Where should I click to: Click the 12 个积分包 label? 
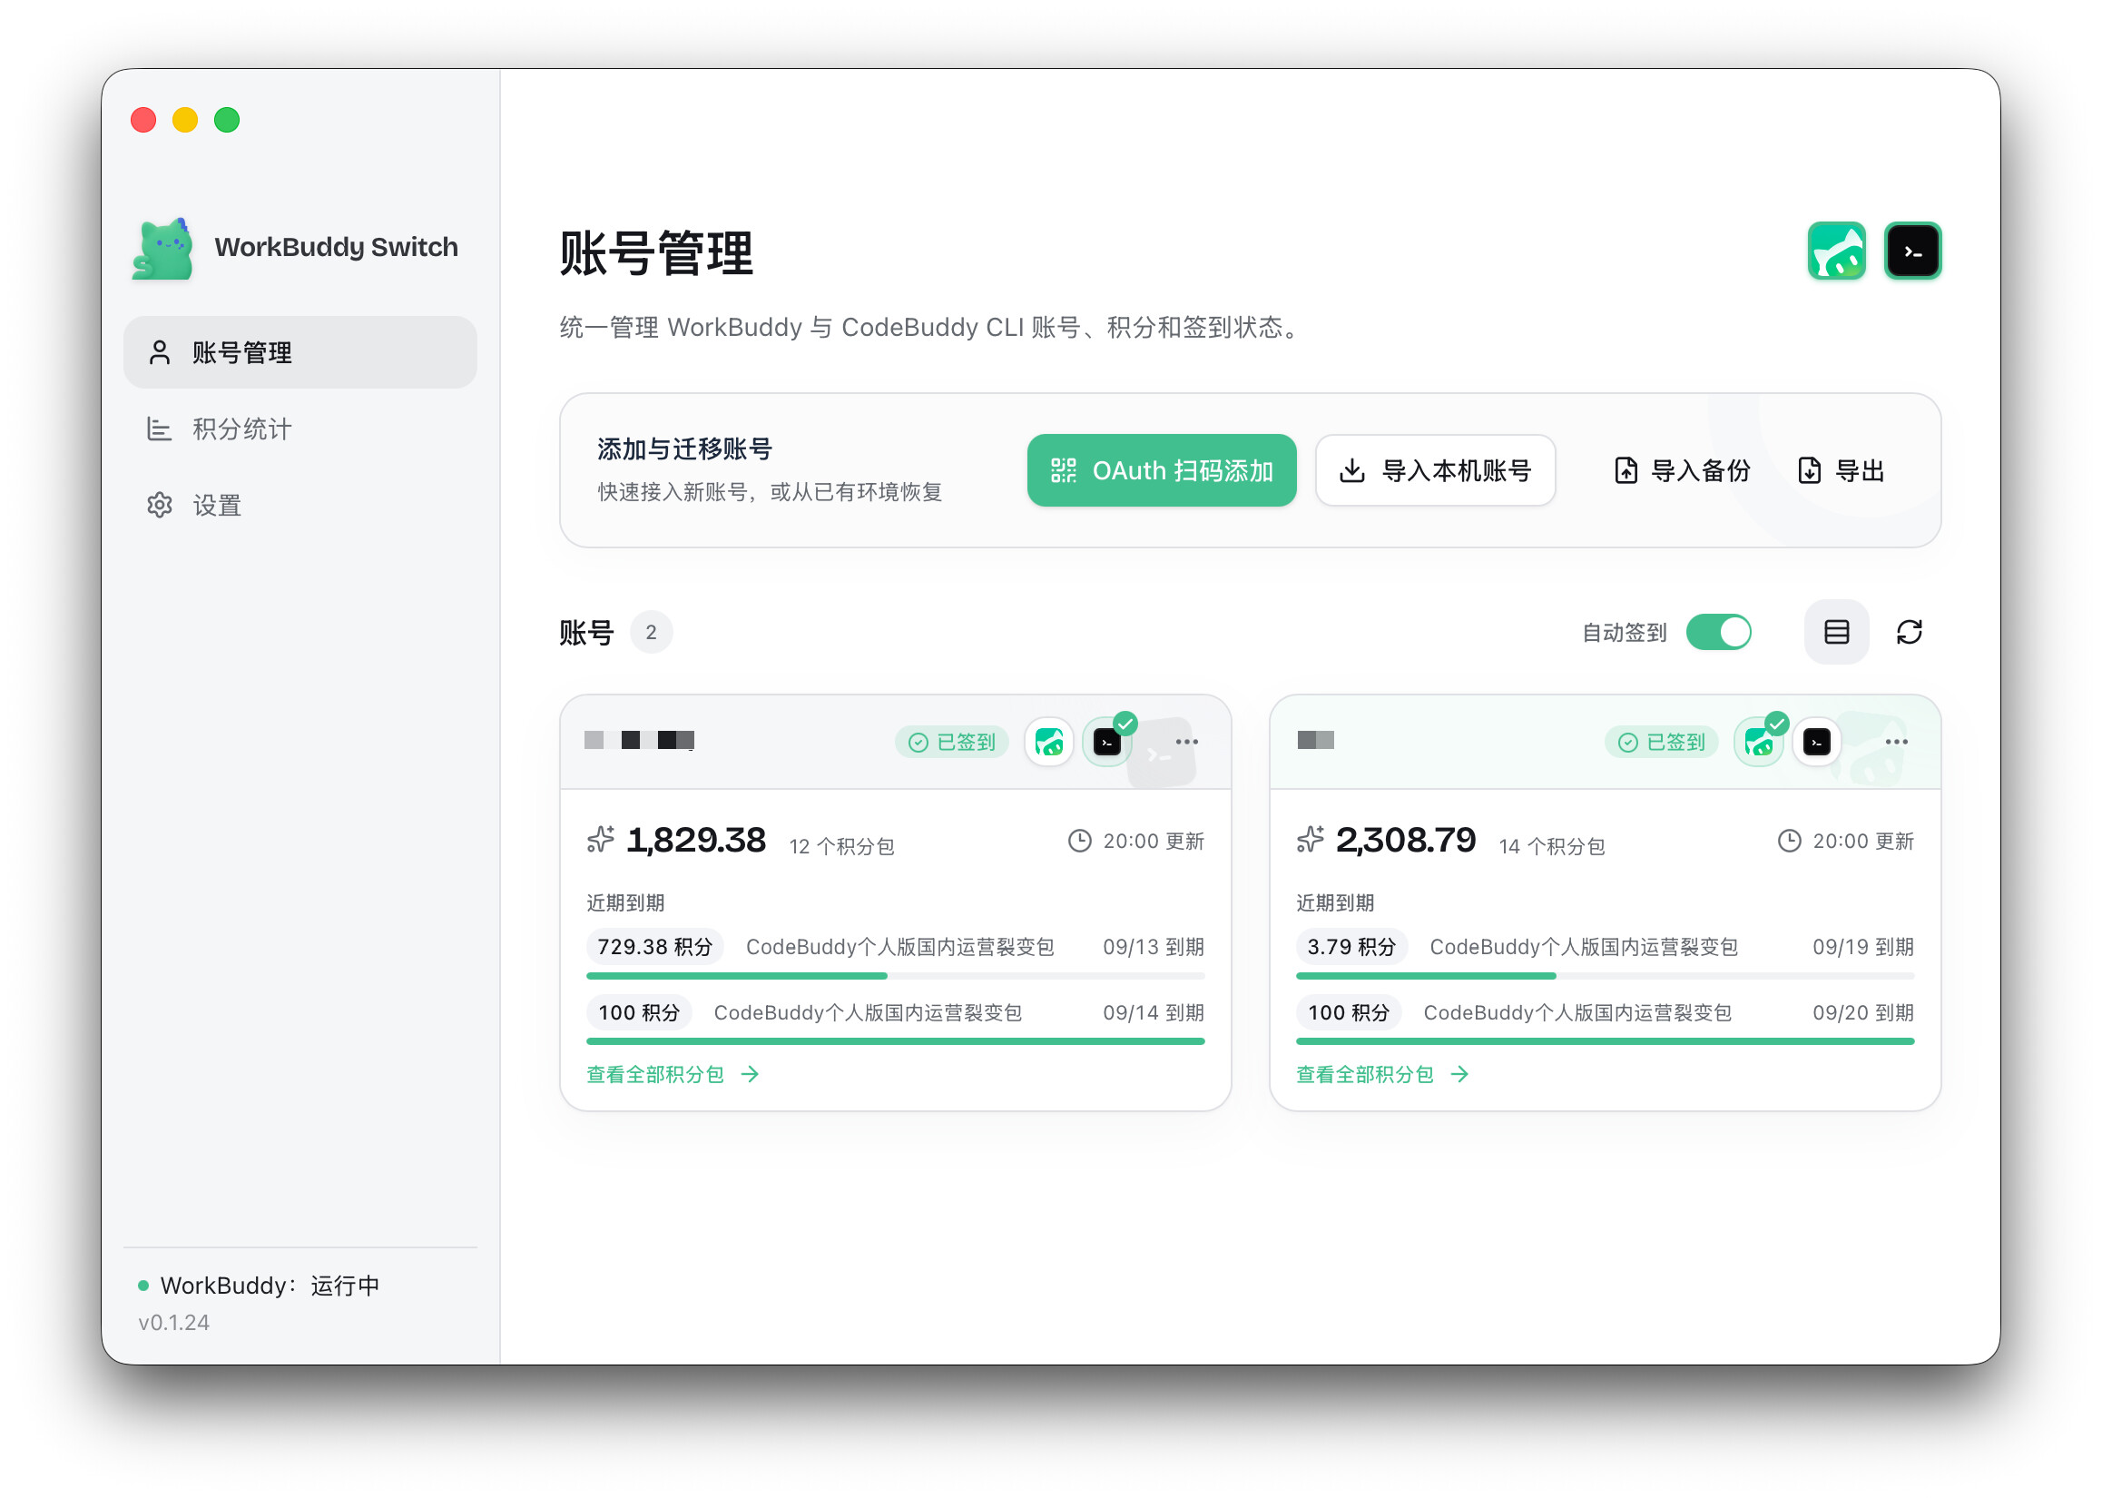841,846
